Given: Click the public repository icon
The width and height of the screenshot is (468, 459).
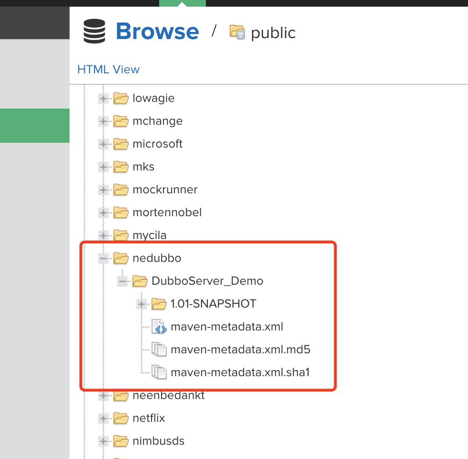Looking at the screenshot, I should [x=237, y=32].
